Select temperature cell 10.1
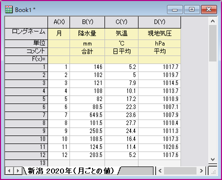Image resolution: width=222 pixels, height=180 pixels. click(121, 91)
